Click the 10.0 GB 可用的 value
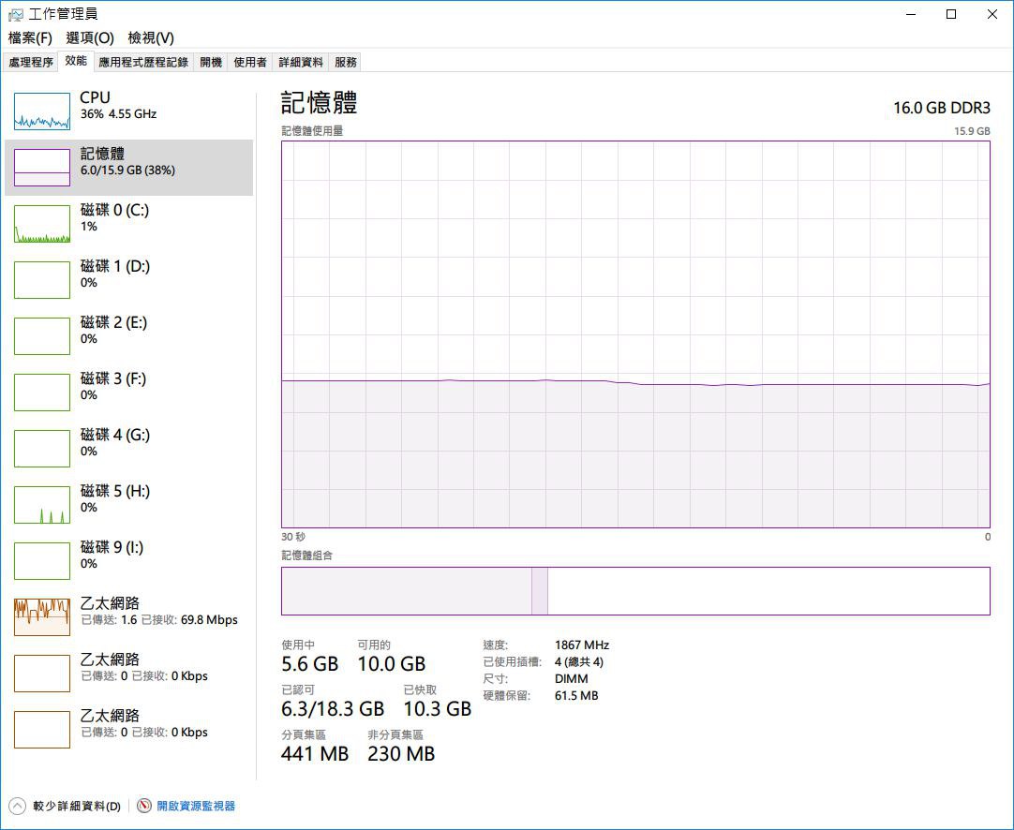The width and height of the screenshot is (1014, 830). pos(392,664)
